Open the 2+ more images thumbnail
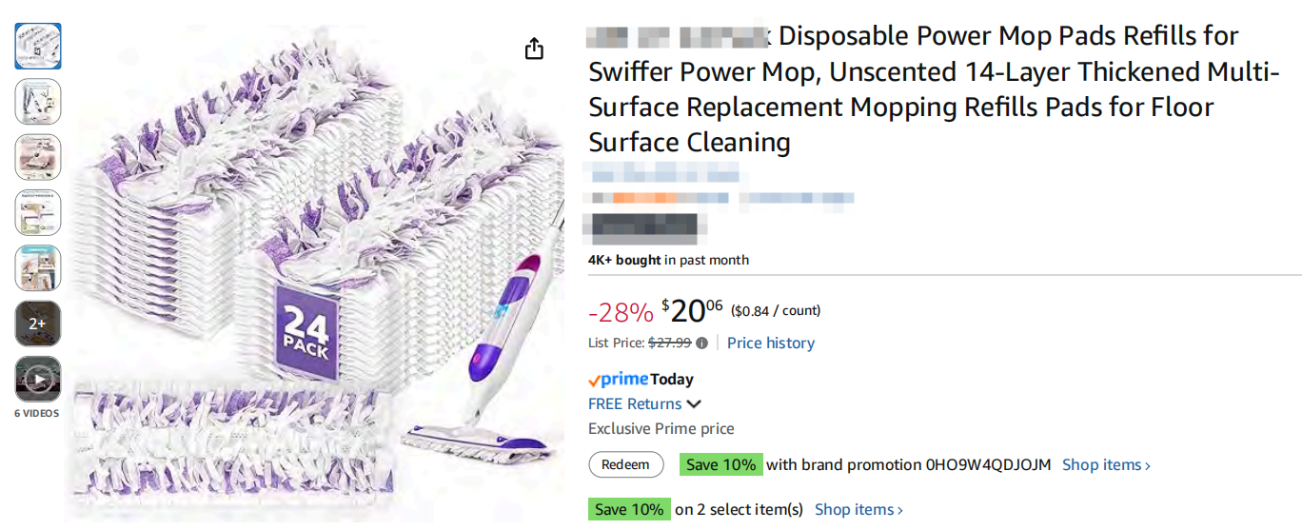The width and height of the screenshot is (1302, 530). [38, 324]
